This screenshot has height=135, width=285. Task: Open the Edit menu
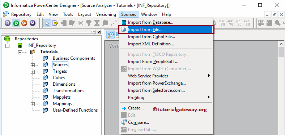coord(40,14)
